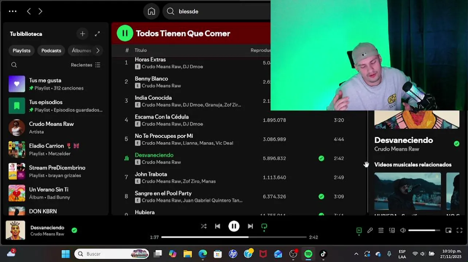Play the track Benny Blanco

tap(151, 79)
